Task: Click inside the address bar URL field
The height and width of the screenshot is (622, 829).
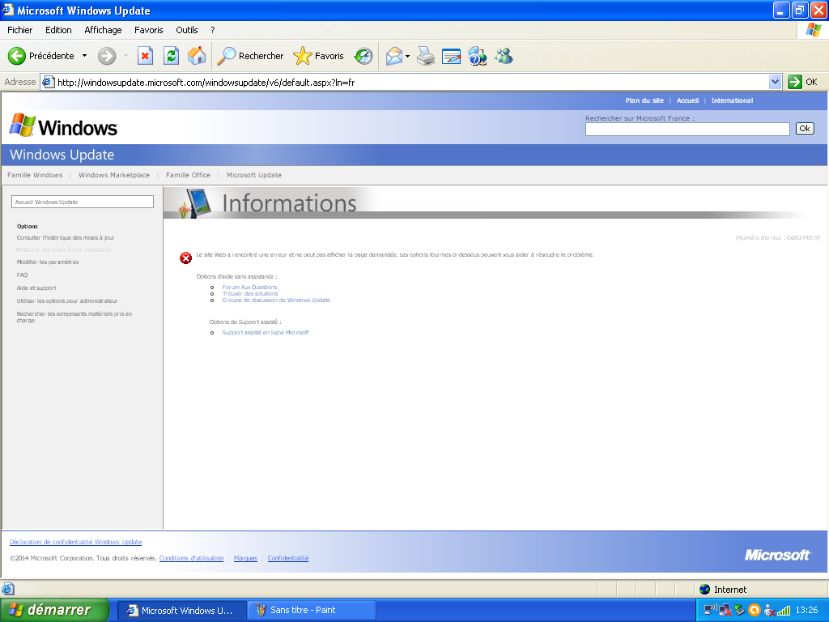Action: (412, 82)
